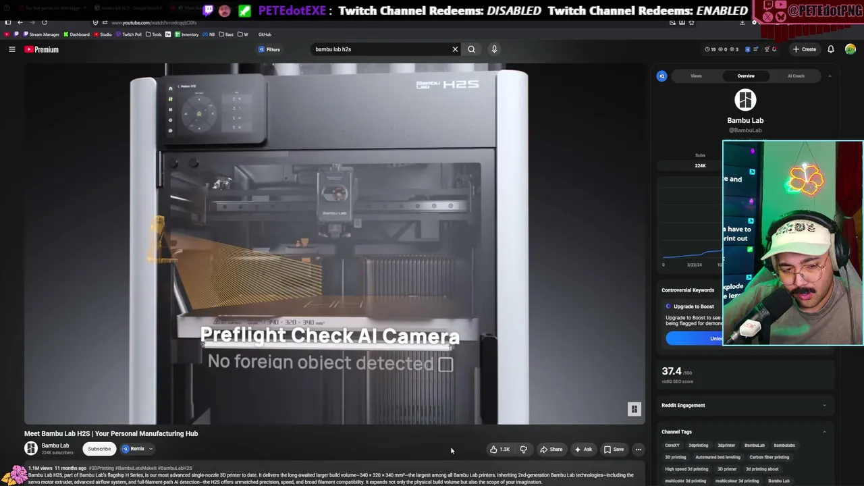Switch to the AI Coach tab
Image resolution: width=864 pixels, height=486 pixels.
click(796, 76)
